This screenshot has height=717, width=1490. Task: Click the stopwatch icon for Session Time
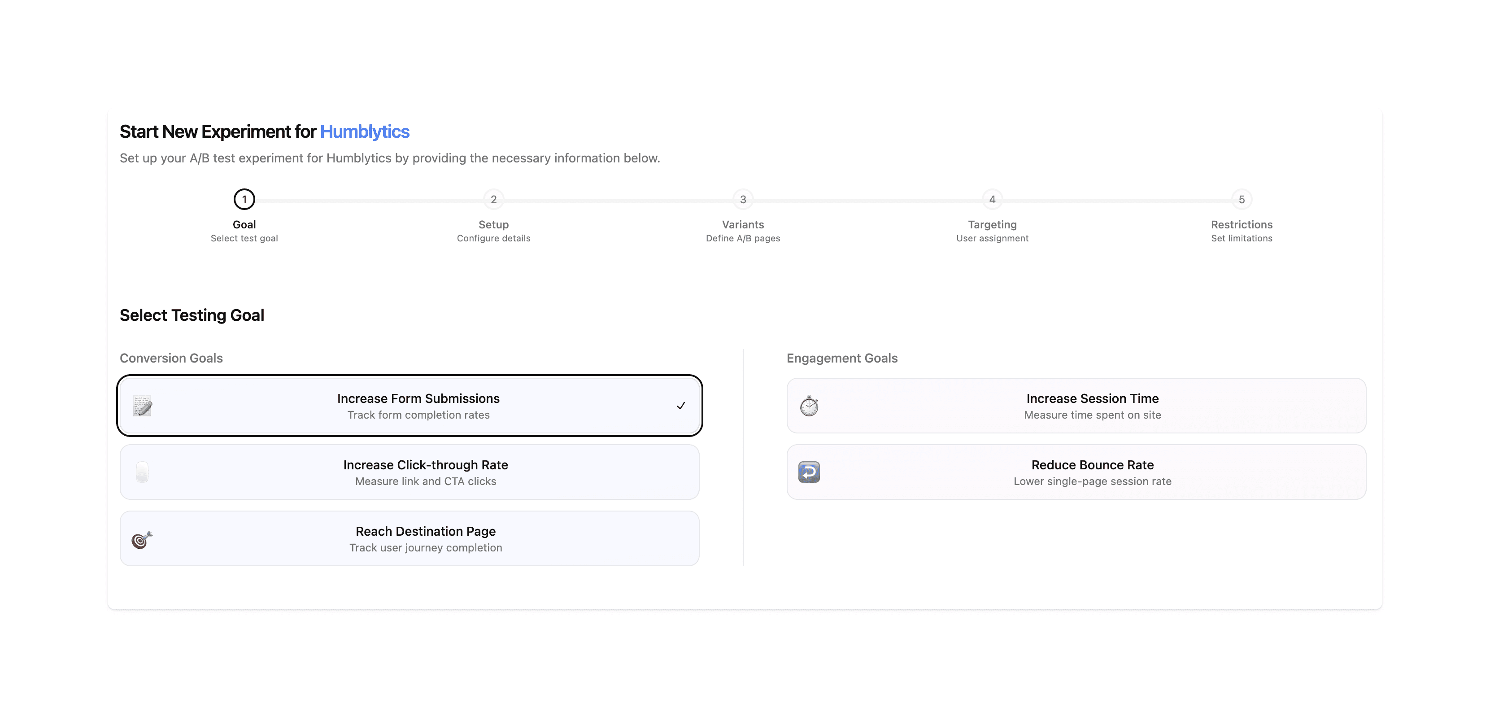pos(809,406)
